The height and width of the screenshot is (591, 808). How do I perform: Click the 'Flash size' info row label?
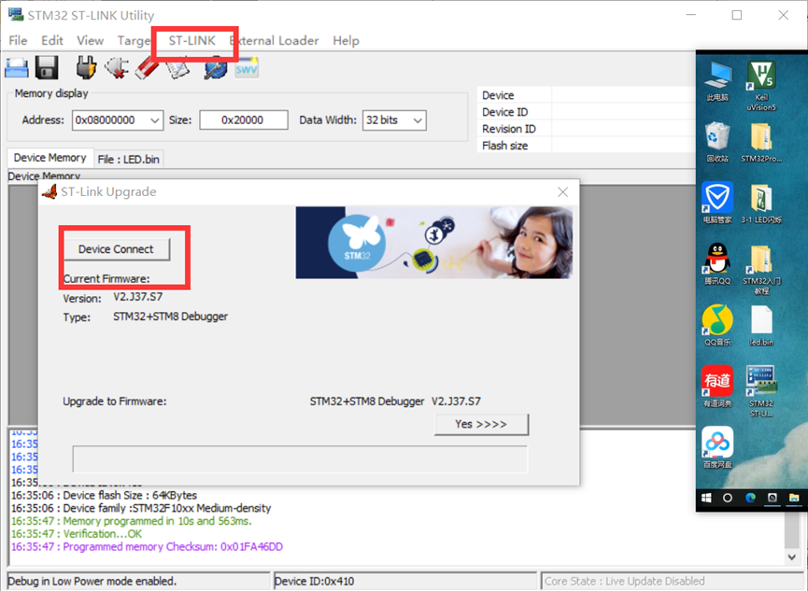(505, 146)
